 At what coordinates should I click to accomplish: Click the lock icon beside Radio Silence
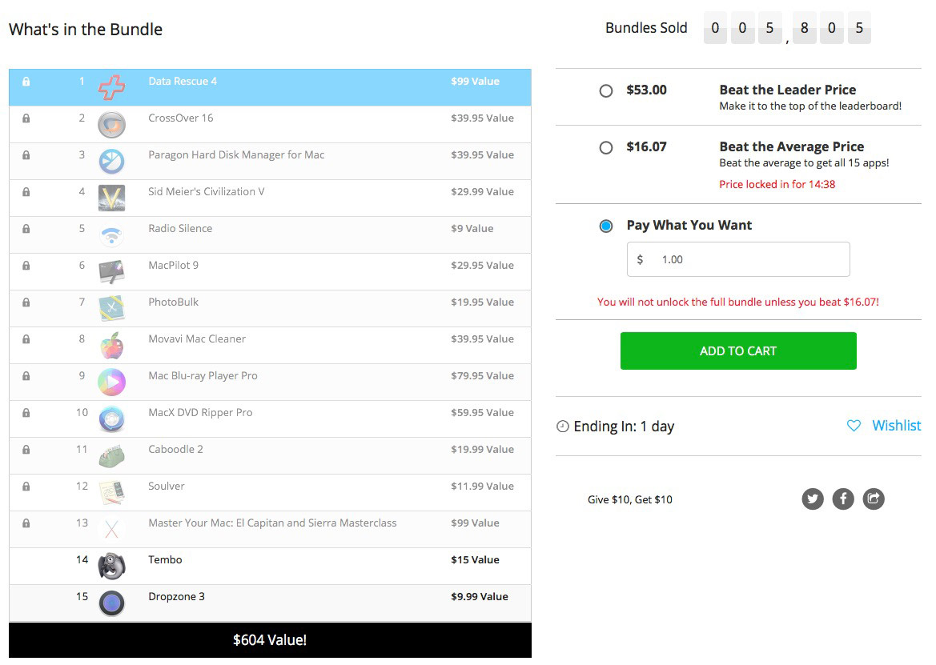(x=26, y=228)
